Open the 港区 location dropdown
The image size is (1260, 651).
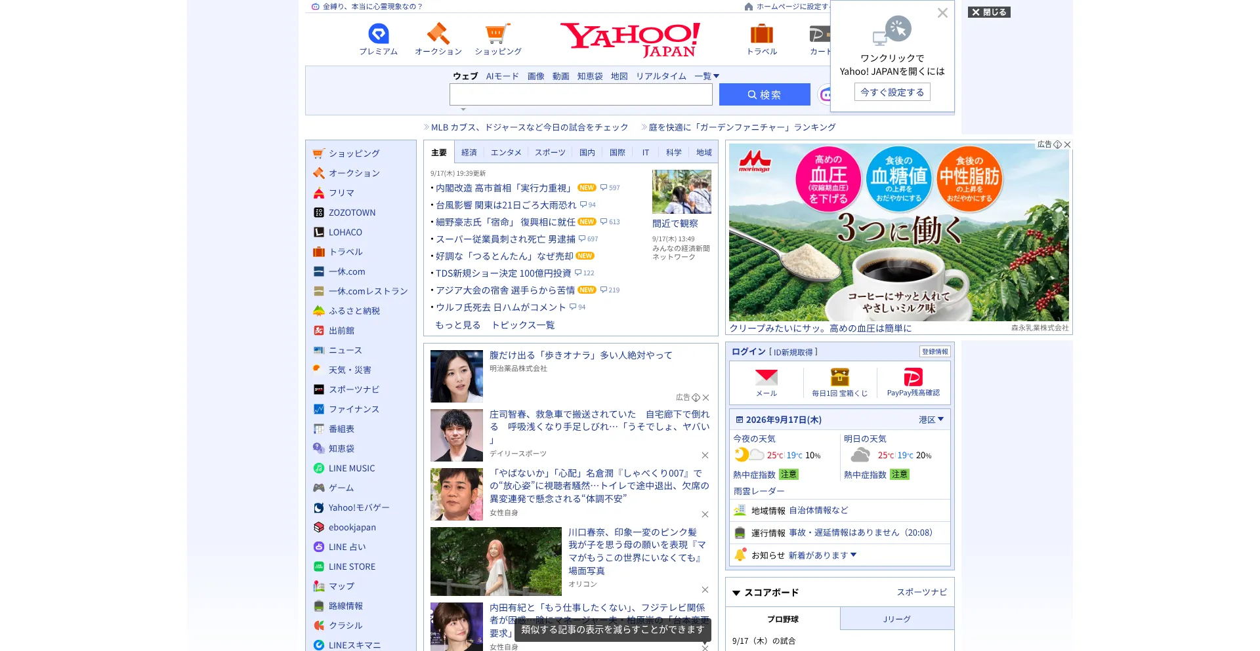931,420
